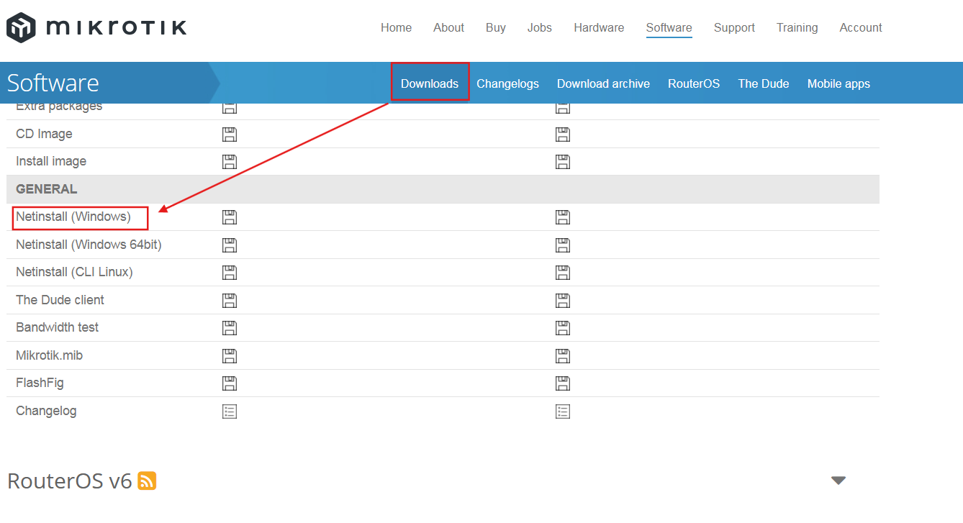Screen dimensions: 963x523
Task: Click left-column download icon for The Dude client
Action: [x=230, y=301]
